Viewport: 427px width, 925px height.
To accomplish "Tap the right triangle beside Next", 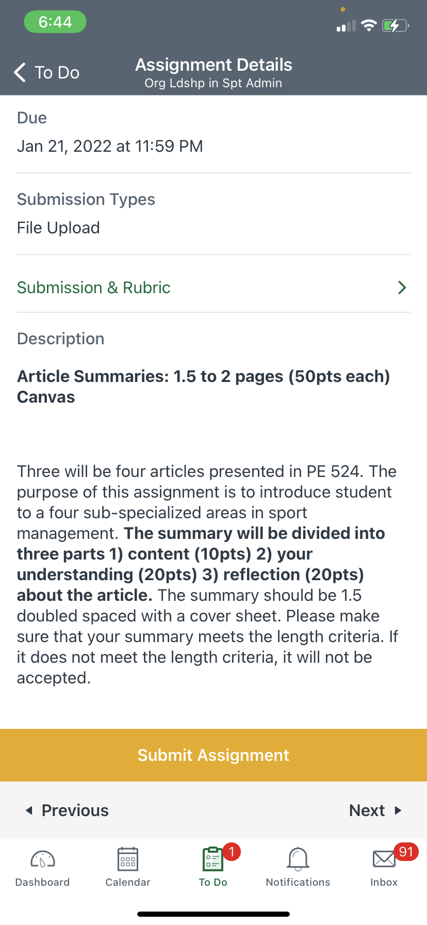I will (398, 810).
